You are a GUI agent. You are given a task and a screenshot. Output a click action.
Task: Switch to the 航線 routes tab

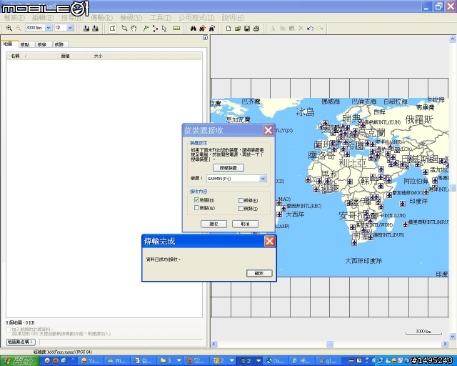(x=43, y=44)
